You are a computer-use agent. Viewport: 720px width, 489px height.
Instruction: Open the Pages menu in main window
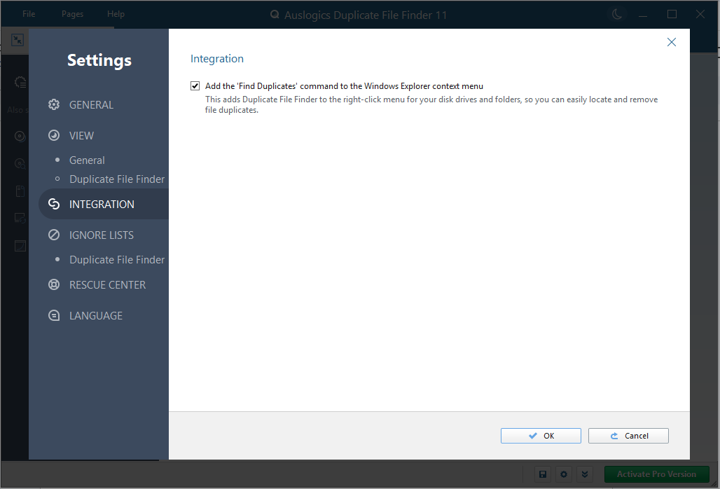pos(73,14)
